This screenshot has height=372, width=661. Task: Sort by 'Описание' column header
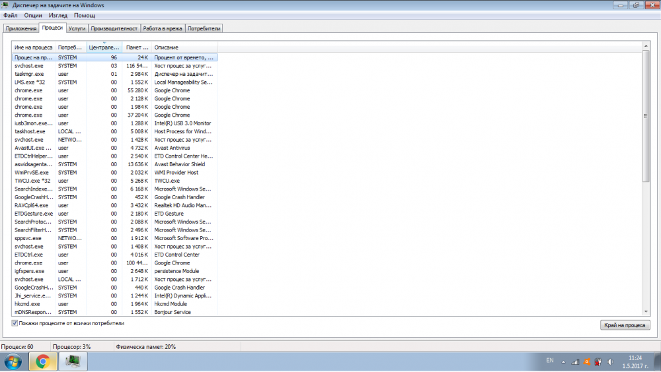pyautogui.click(x=184, y=47)
